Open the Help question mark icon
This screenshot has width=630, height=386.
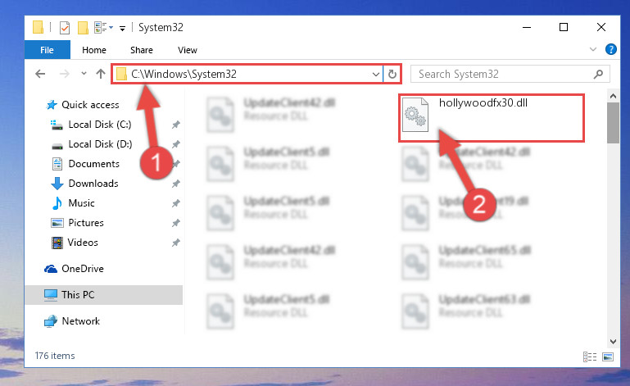point(610,49)
